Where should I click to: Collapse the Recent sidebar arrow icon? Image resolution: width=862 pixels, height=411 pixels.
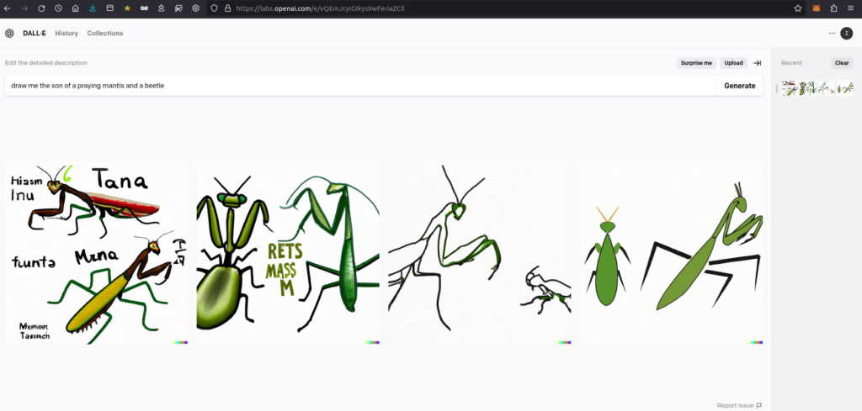pyautogui.click(x=757, y=63)
